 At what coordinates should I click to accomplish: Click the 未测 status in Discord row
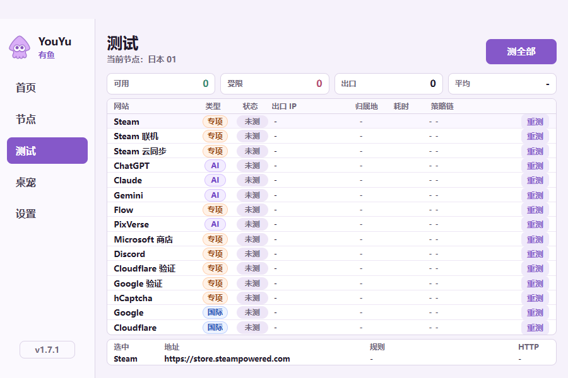pyautogui.click(x=252, y=254)
